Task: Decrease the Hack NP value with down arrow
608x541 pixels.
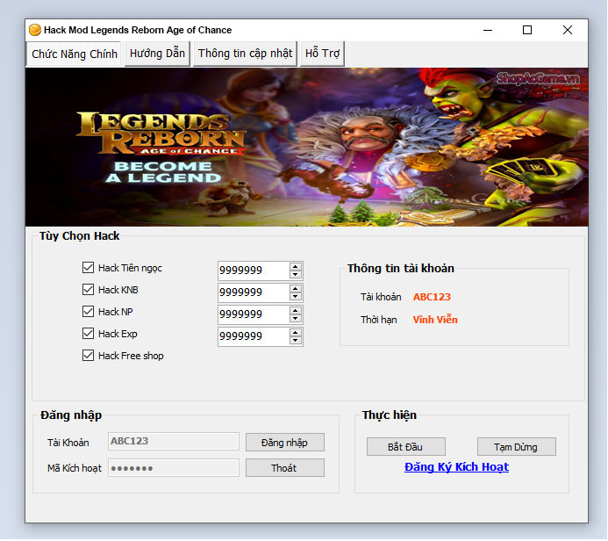Action: coord(295,318)
